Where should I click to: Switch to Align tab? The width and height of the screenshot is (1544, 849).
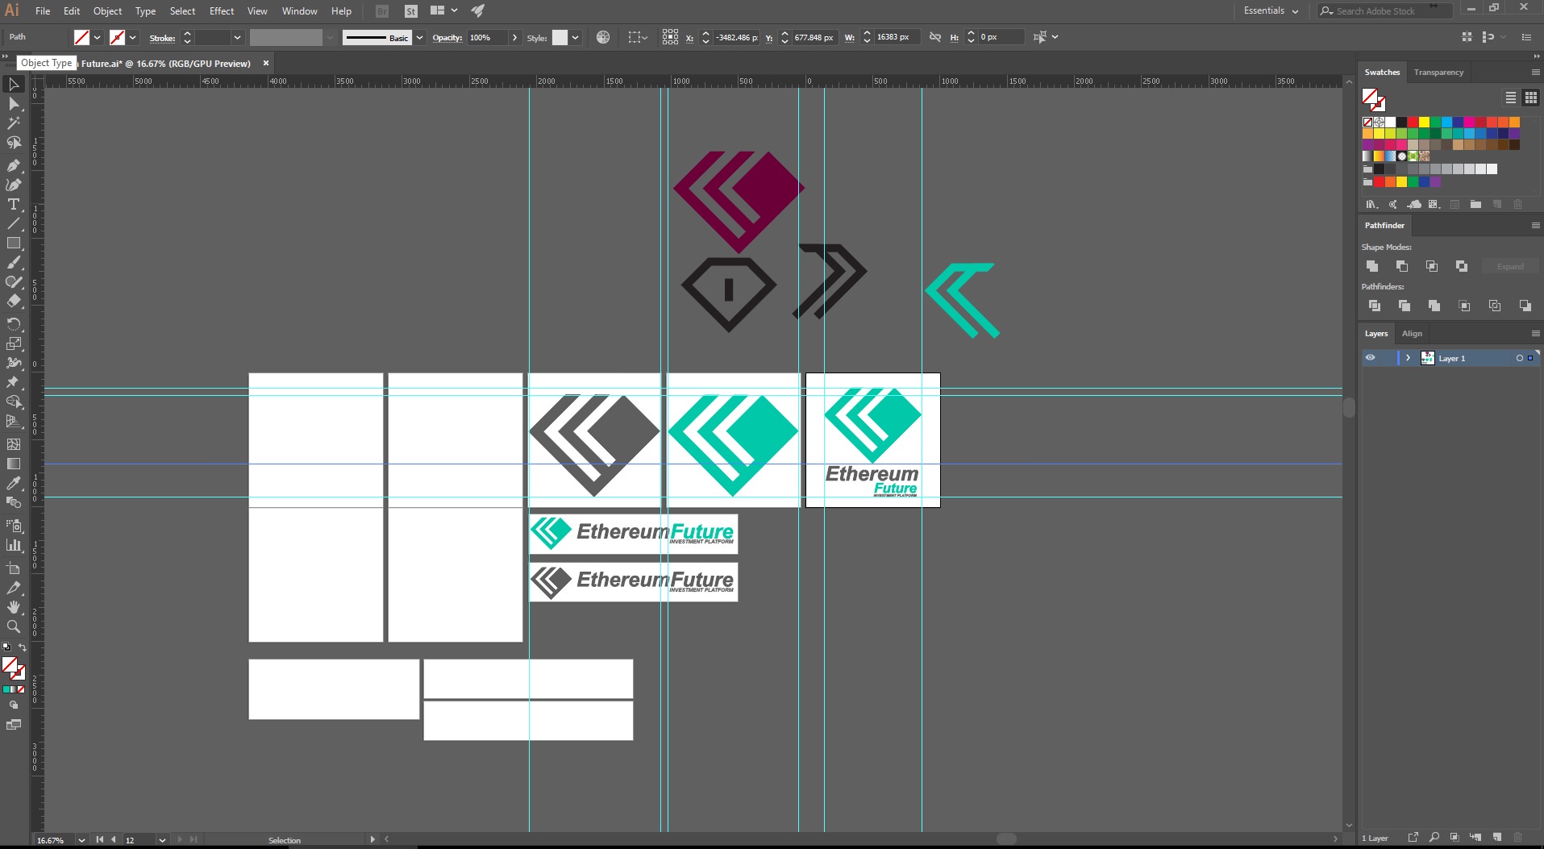tap(1412, 334)
